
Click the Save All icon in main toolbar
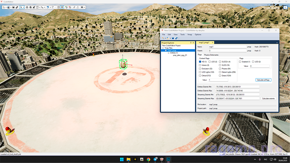click(x=17, y=7)
